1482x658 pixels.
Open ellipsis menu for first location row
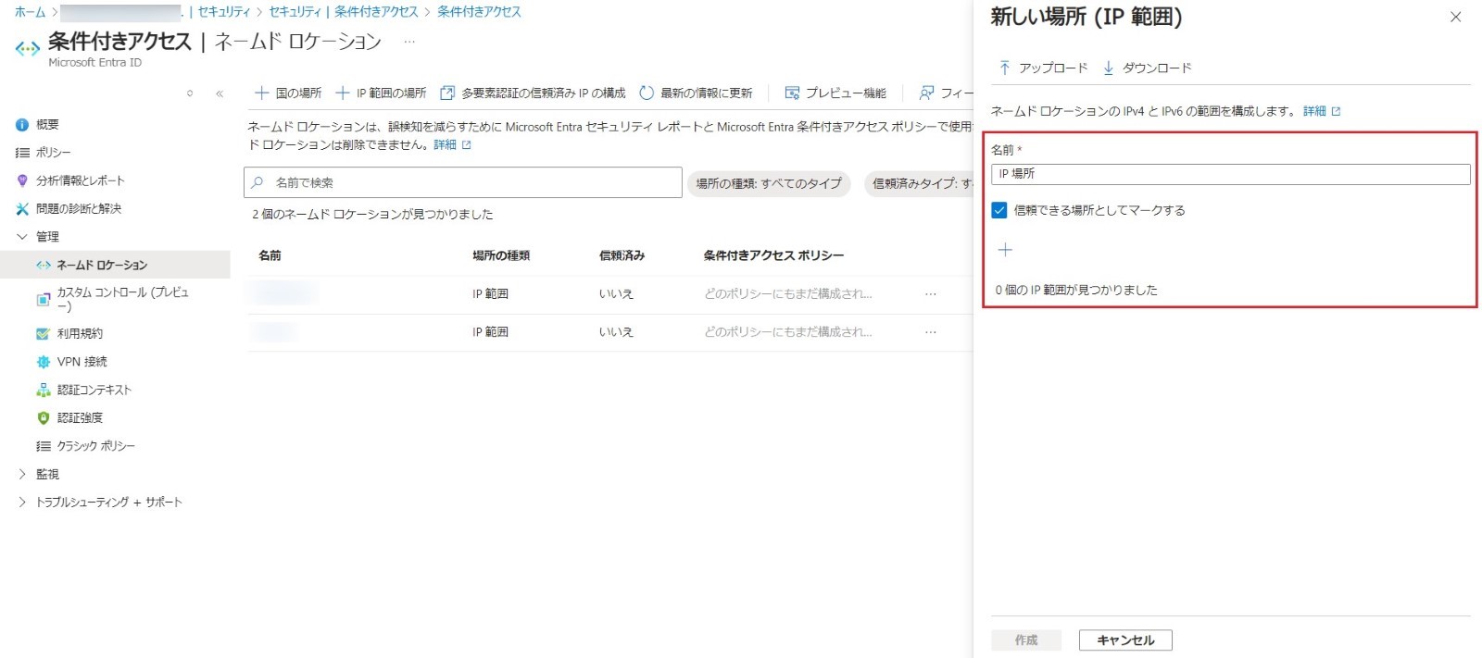click(x=930, y=293)
